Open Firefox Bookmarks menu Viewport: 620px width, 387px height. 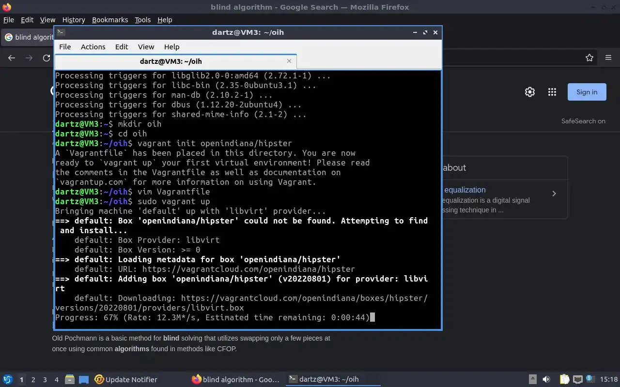[x=110, y=20]
